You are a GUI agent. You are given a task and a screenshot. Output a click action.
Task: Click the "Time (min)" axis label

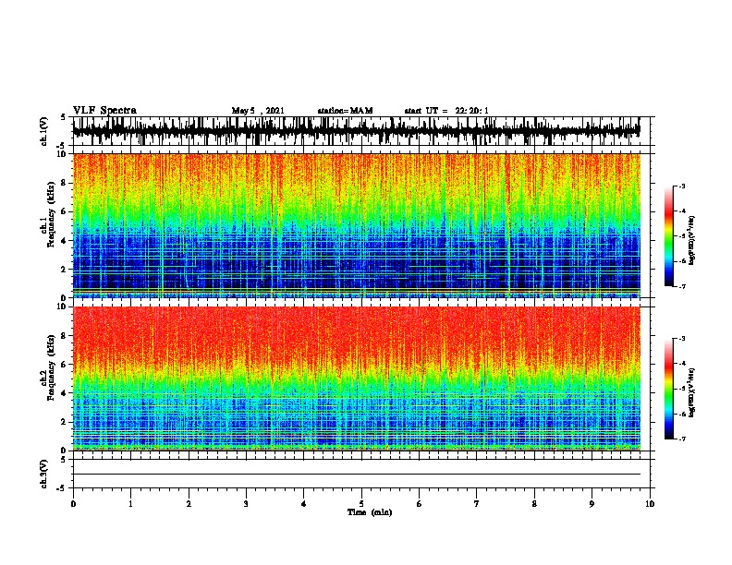370,511
